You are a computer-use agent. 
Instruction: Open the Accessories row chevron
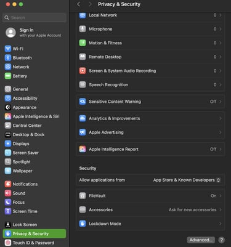tap(221, 210)
